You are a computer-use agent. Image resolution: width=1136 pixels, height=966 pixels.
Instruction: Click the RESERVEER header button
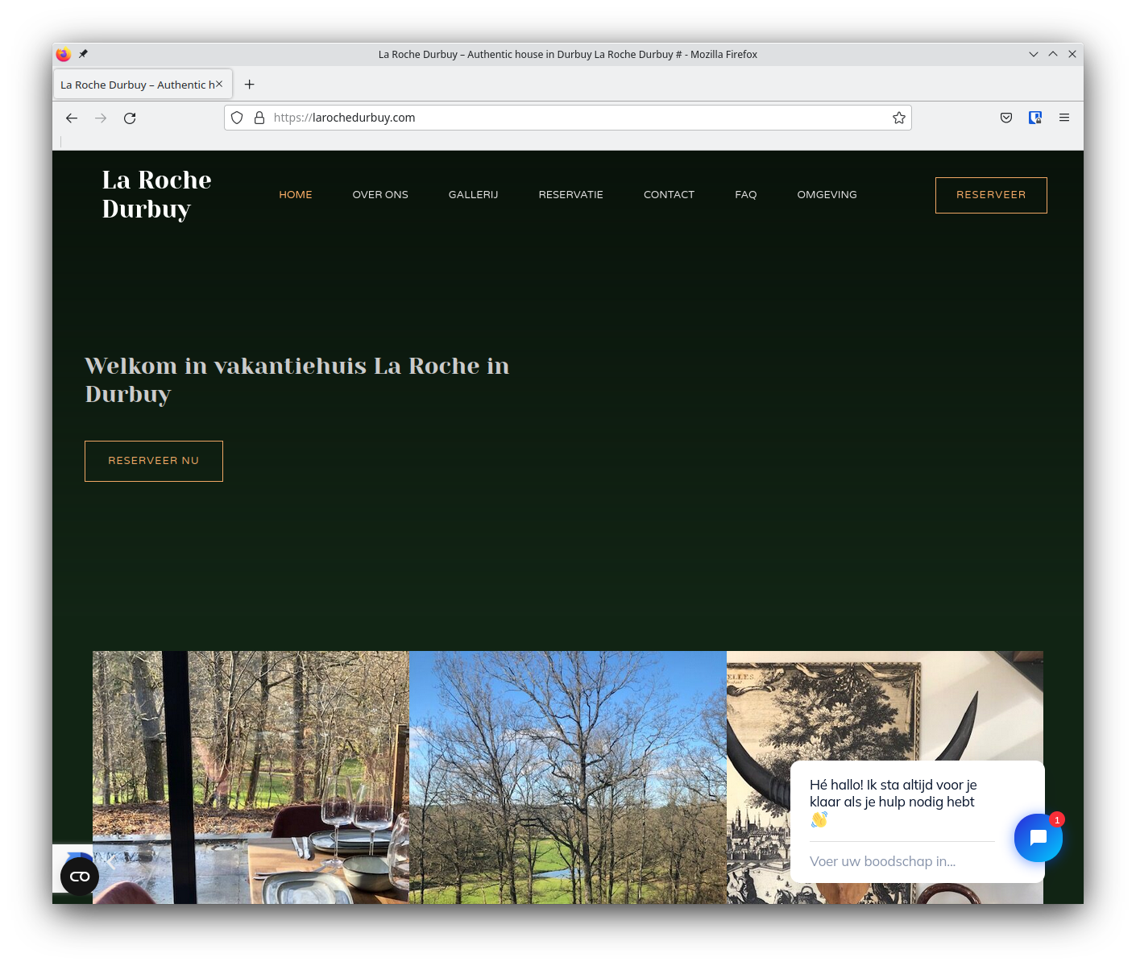[x=991, y=195]
